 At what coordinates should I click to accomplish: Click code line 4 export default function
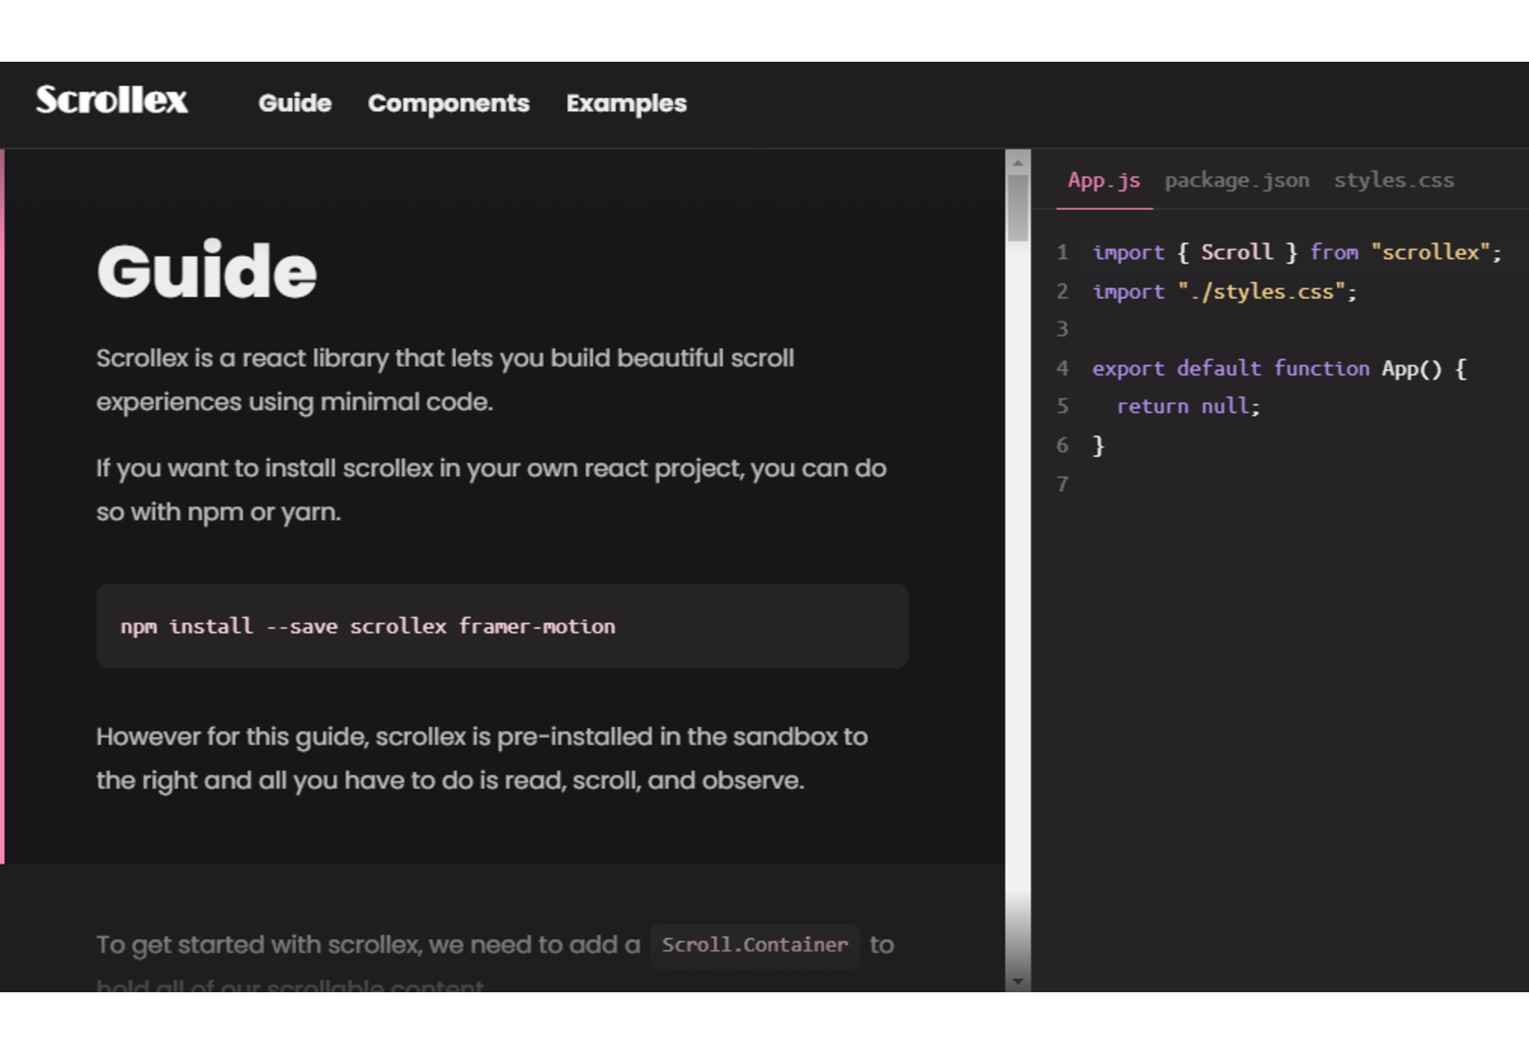click(1279, 368)
